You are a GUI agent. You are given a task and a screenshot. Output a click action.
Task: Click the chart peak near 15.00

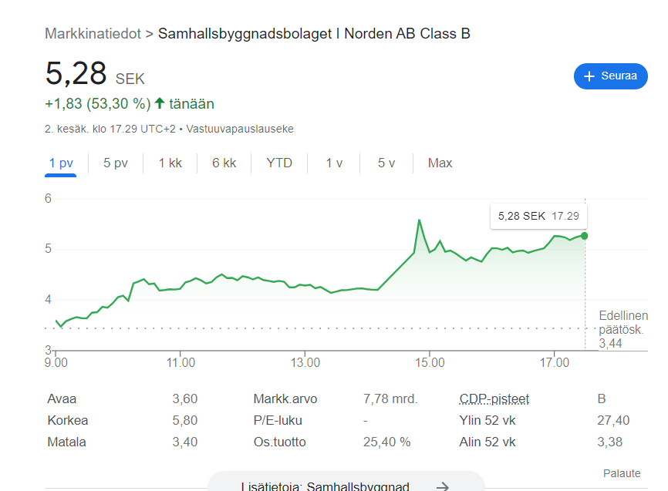419,220
